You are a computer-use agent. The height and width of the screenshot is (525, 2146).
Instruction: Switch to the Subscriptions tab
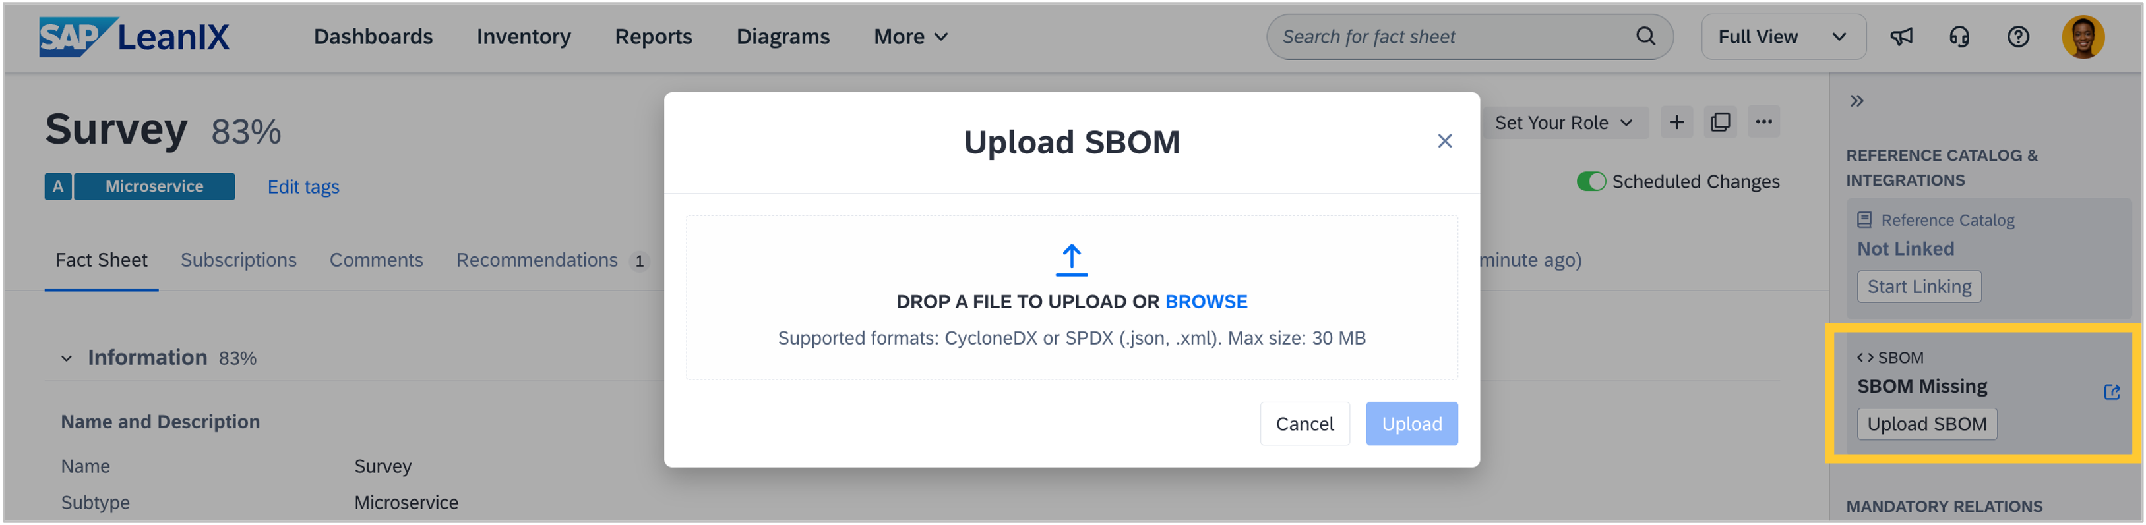pyautogui.click(x=238, y=260)
